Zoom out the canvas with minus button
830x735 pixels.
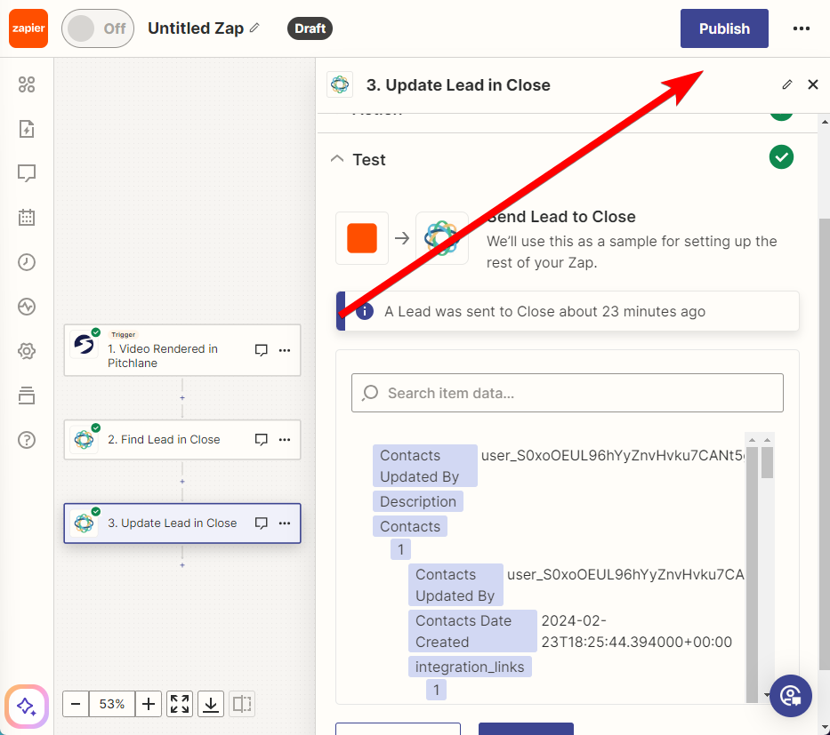76,704
